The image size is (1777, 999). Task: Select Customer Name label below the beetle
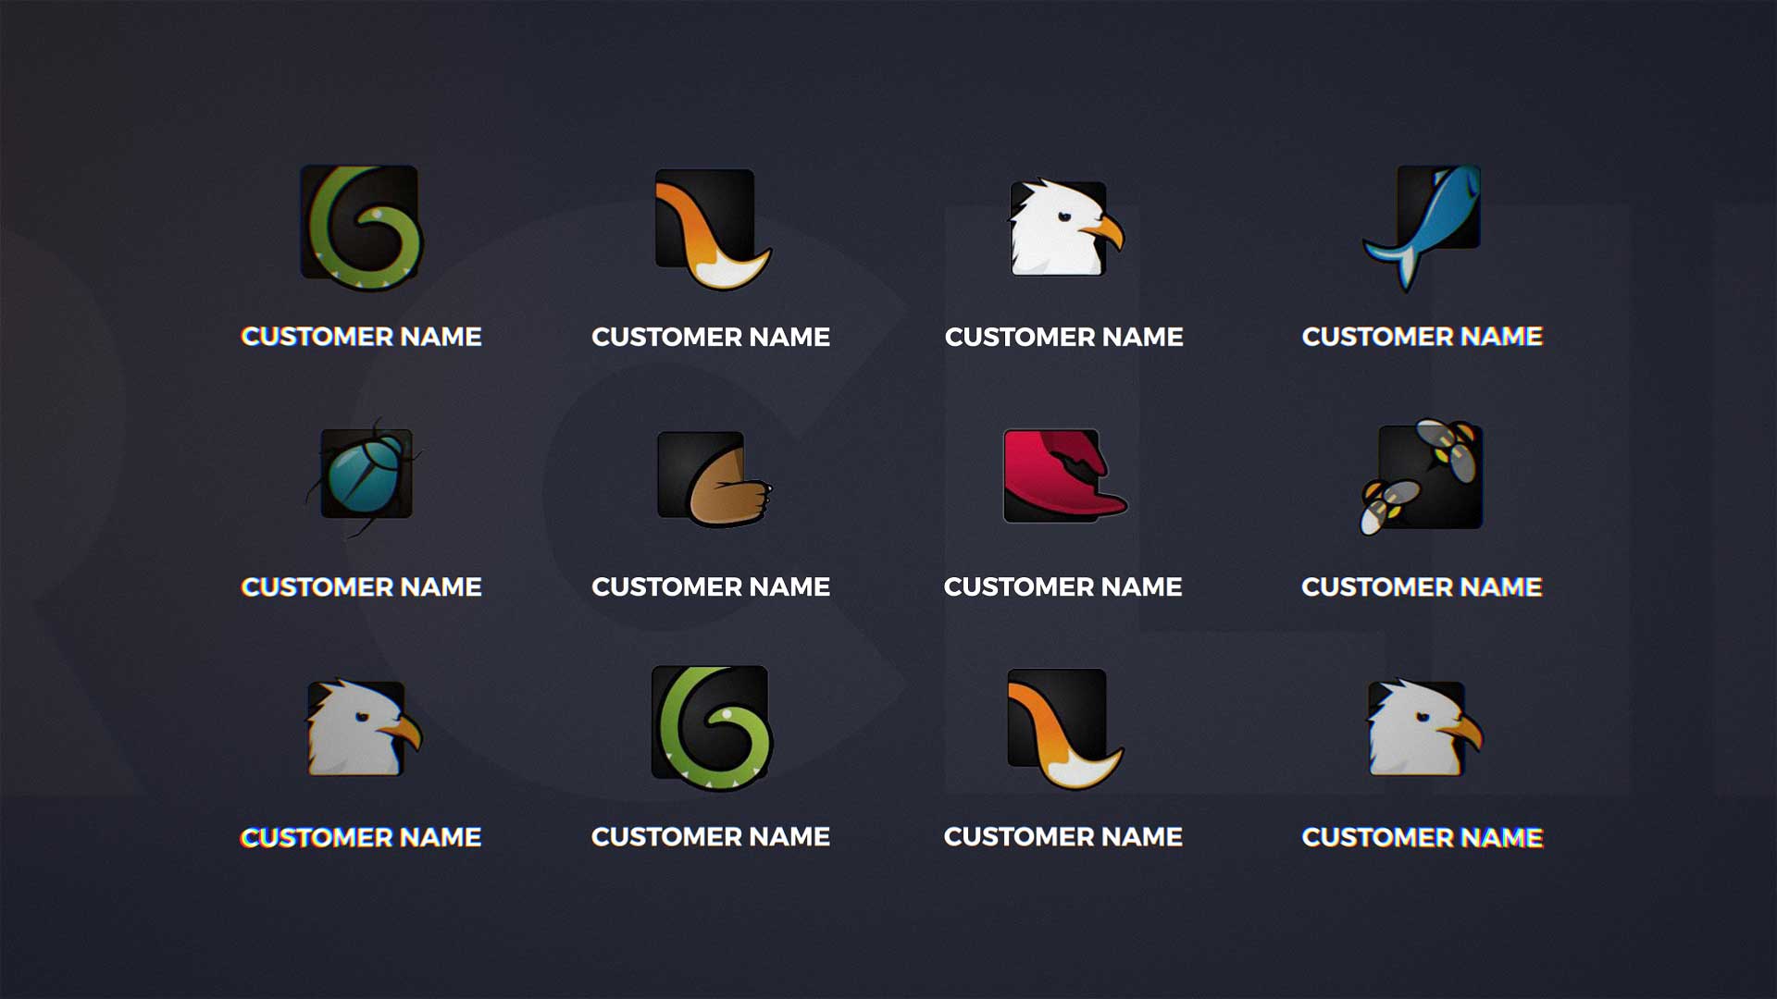pyautogui.click(x=361, y=587)
